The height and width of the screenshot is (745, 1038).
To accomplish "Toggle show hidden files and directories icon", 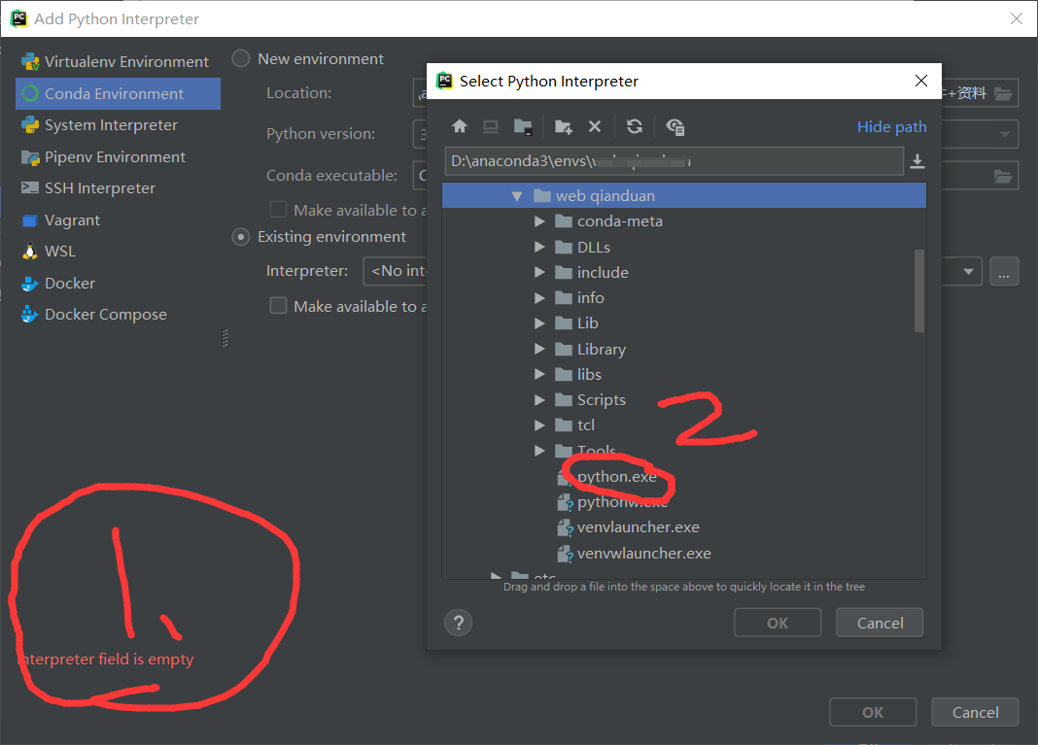I will tap(675, 126).
